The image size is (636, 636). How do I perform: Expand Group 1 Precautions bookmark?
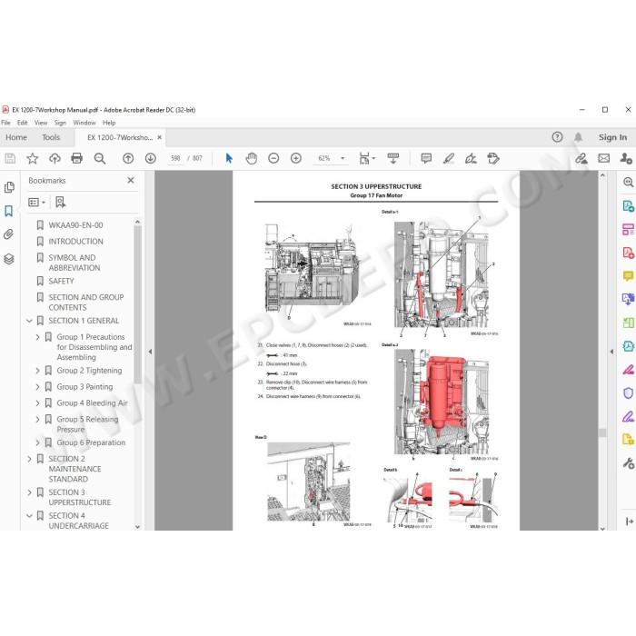[x=37, y=337]
